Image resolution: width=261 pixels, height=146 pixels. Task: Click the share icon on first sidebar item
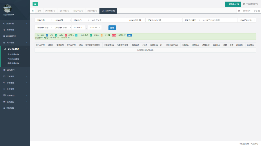pos(4,23)
